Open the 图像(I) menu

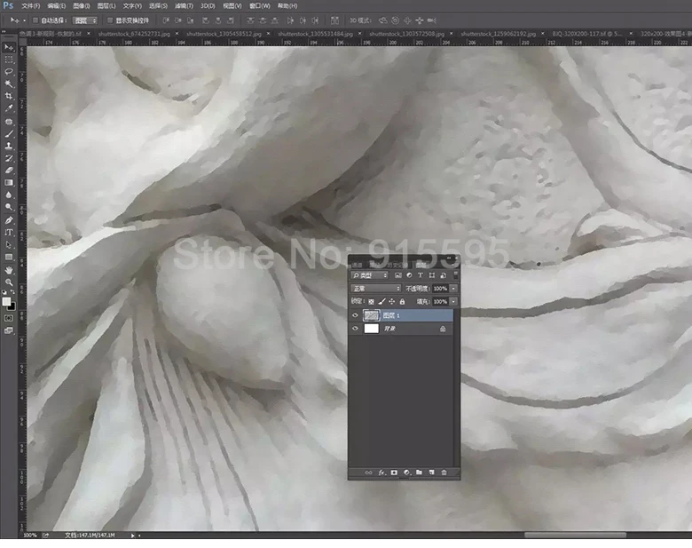click(x=82, y=6)
